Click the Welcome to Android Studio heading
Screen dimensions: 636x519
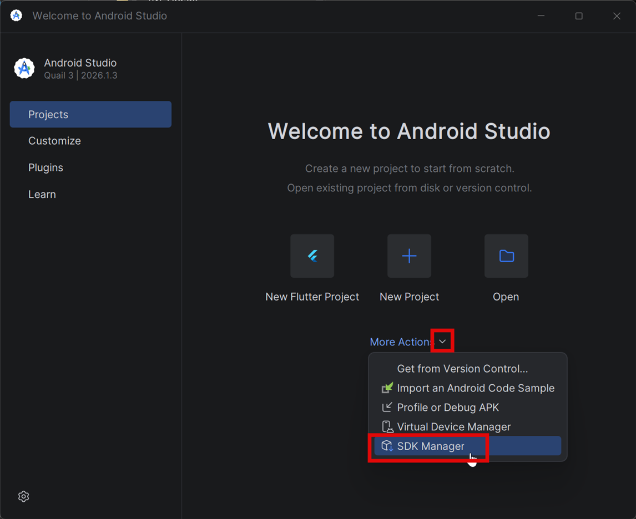[x=409, y=131]
